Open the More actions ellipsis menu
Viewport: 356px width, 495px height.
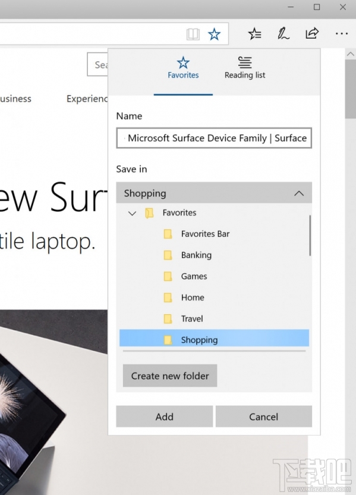pos(342,33)
